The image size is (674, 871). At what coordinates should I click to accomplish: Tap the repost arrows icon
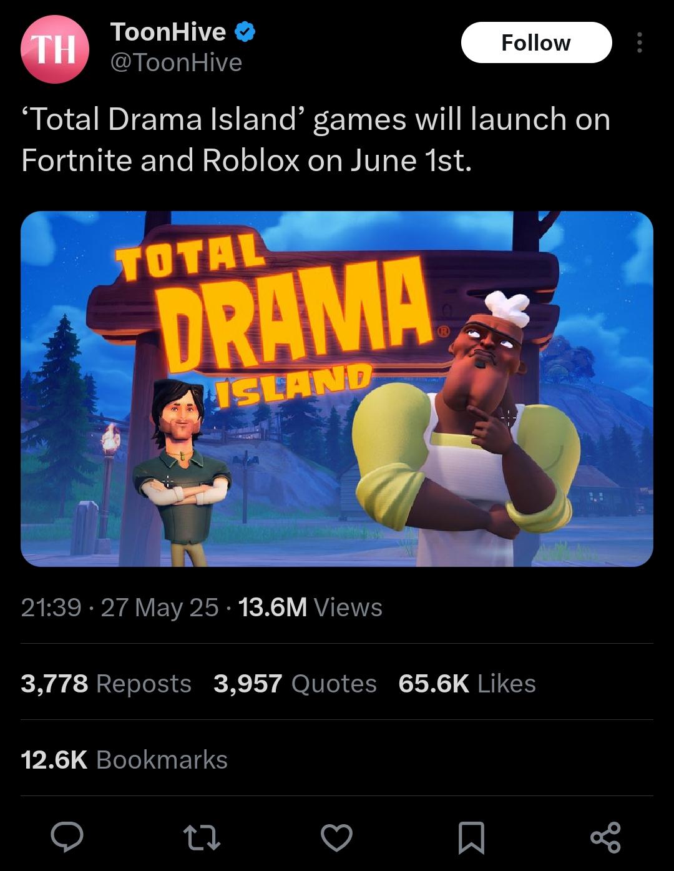pyautogui.click(x=202, y=837)
